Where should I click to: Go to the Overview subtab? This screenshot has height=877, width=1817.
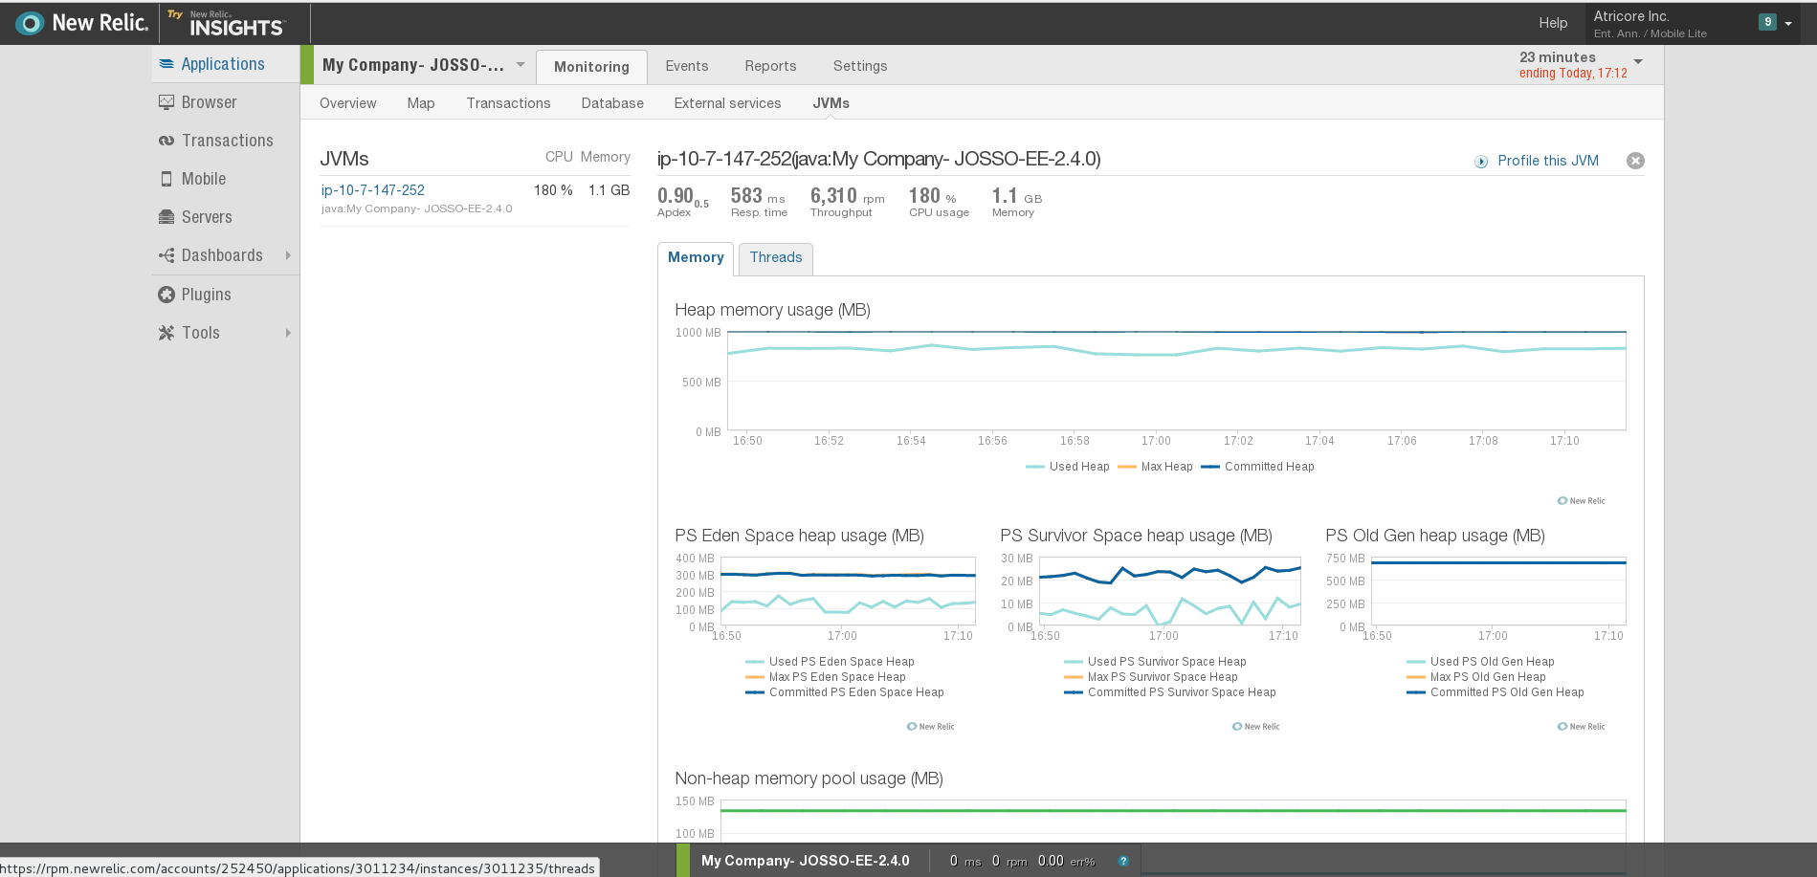pyautogui.click(x=348, y=103)
